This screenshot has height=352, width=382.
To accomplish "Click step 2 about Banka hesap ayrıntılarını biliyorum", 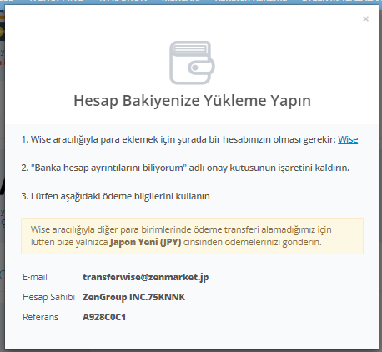I will click(185, 168).
